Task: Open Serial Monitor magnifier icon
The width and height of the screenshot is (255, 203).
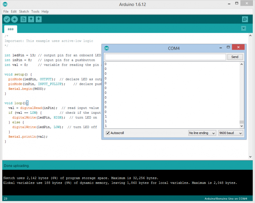Action: click(x=244, y=19)
